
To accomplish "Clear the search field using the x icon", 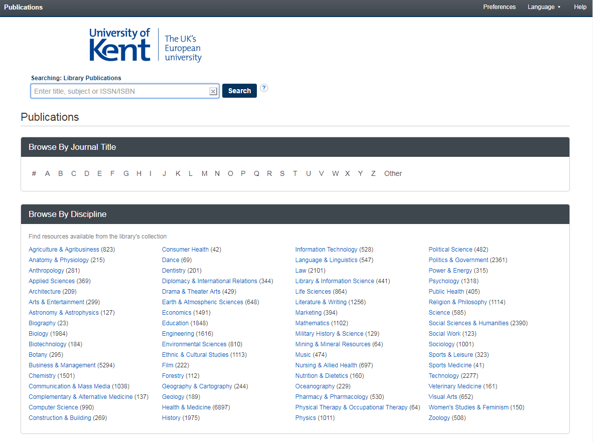I will (x=213, y=91).
